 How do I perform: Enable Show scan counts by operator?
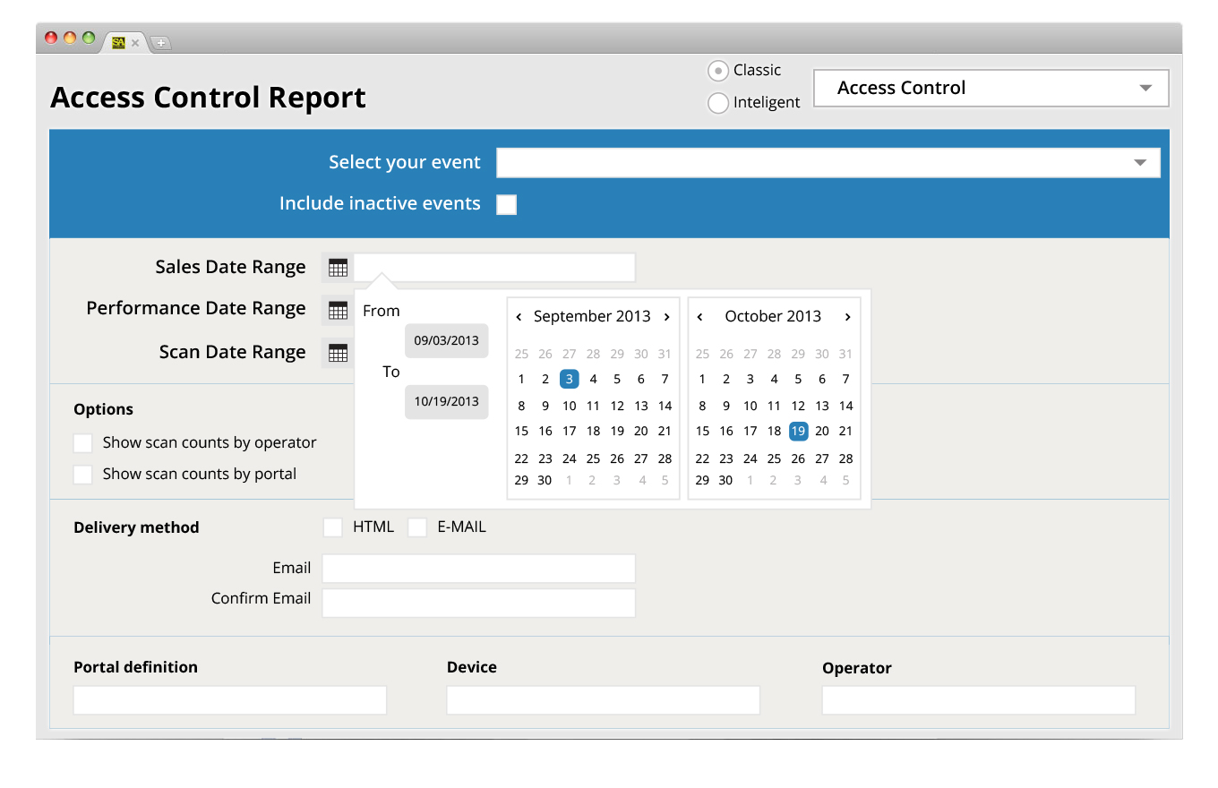pos(83,443)
